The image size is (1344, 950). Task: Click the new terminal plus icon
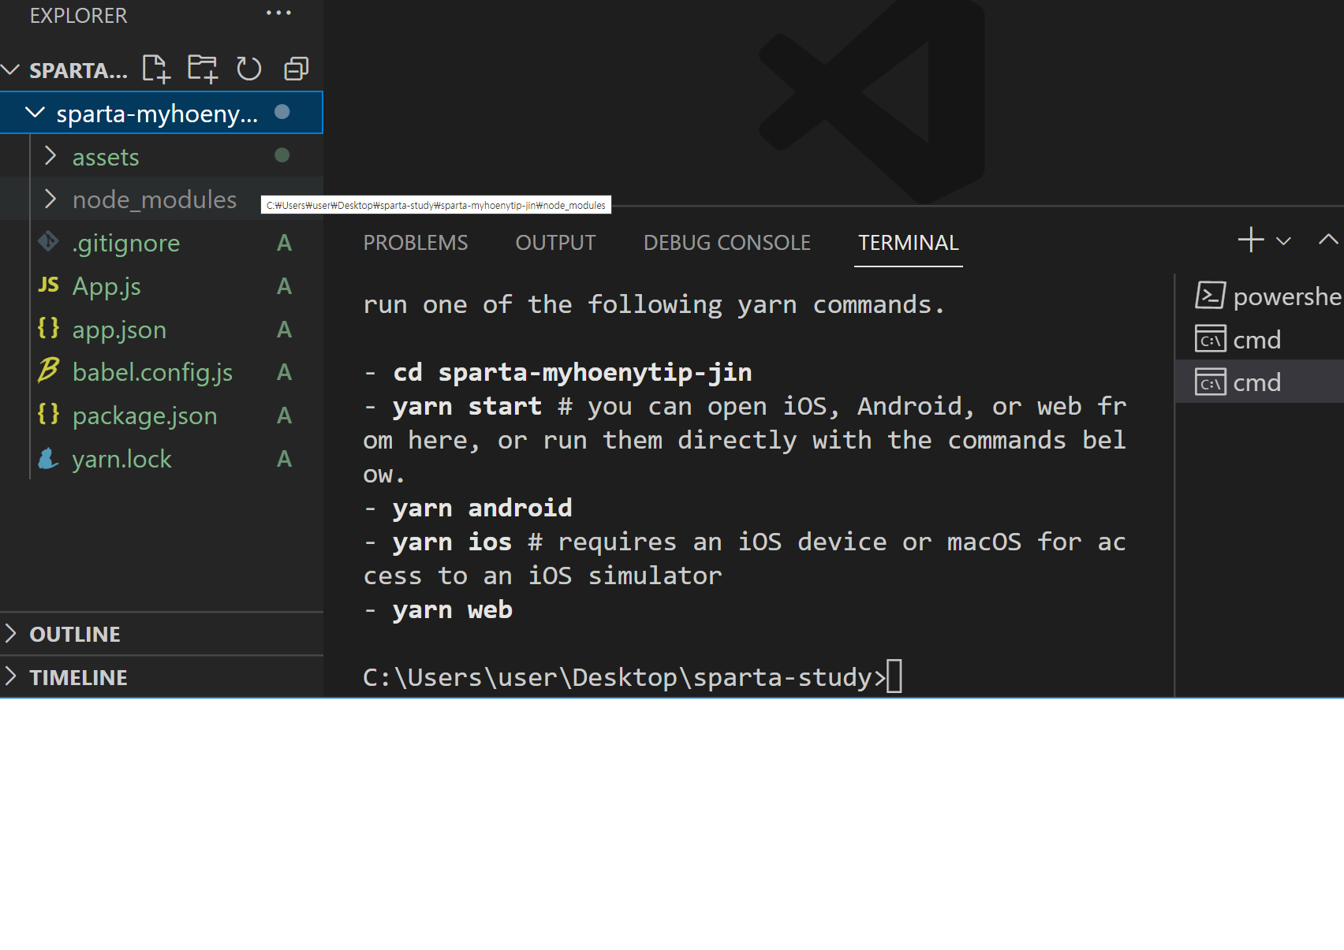coord(1251,240)
